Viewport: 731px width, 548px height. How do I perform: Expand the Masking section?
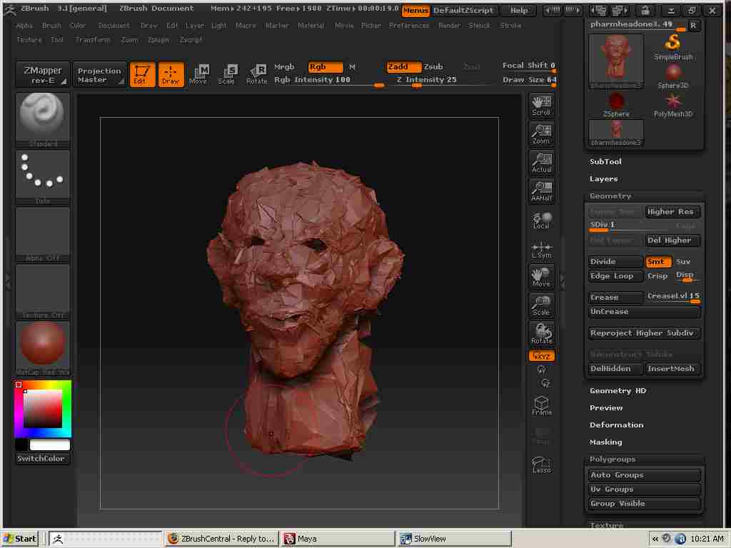tap(605, 442)
